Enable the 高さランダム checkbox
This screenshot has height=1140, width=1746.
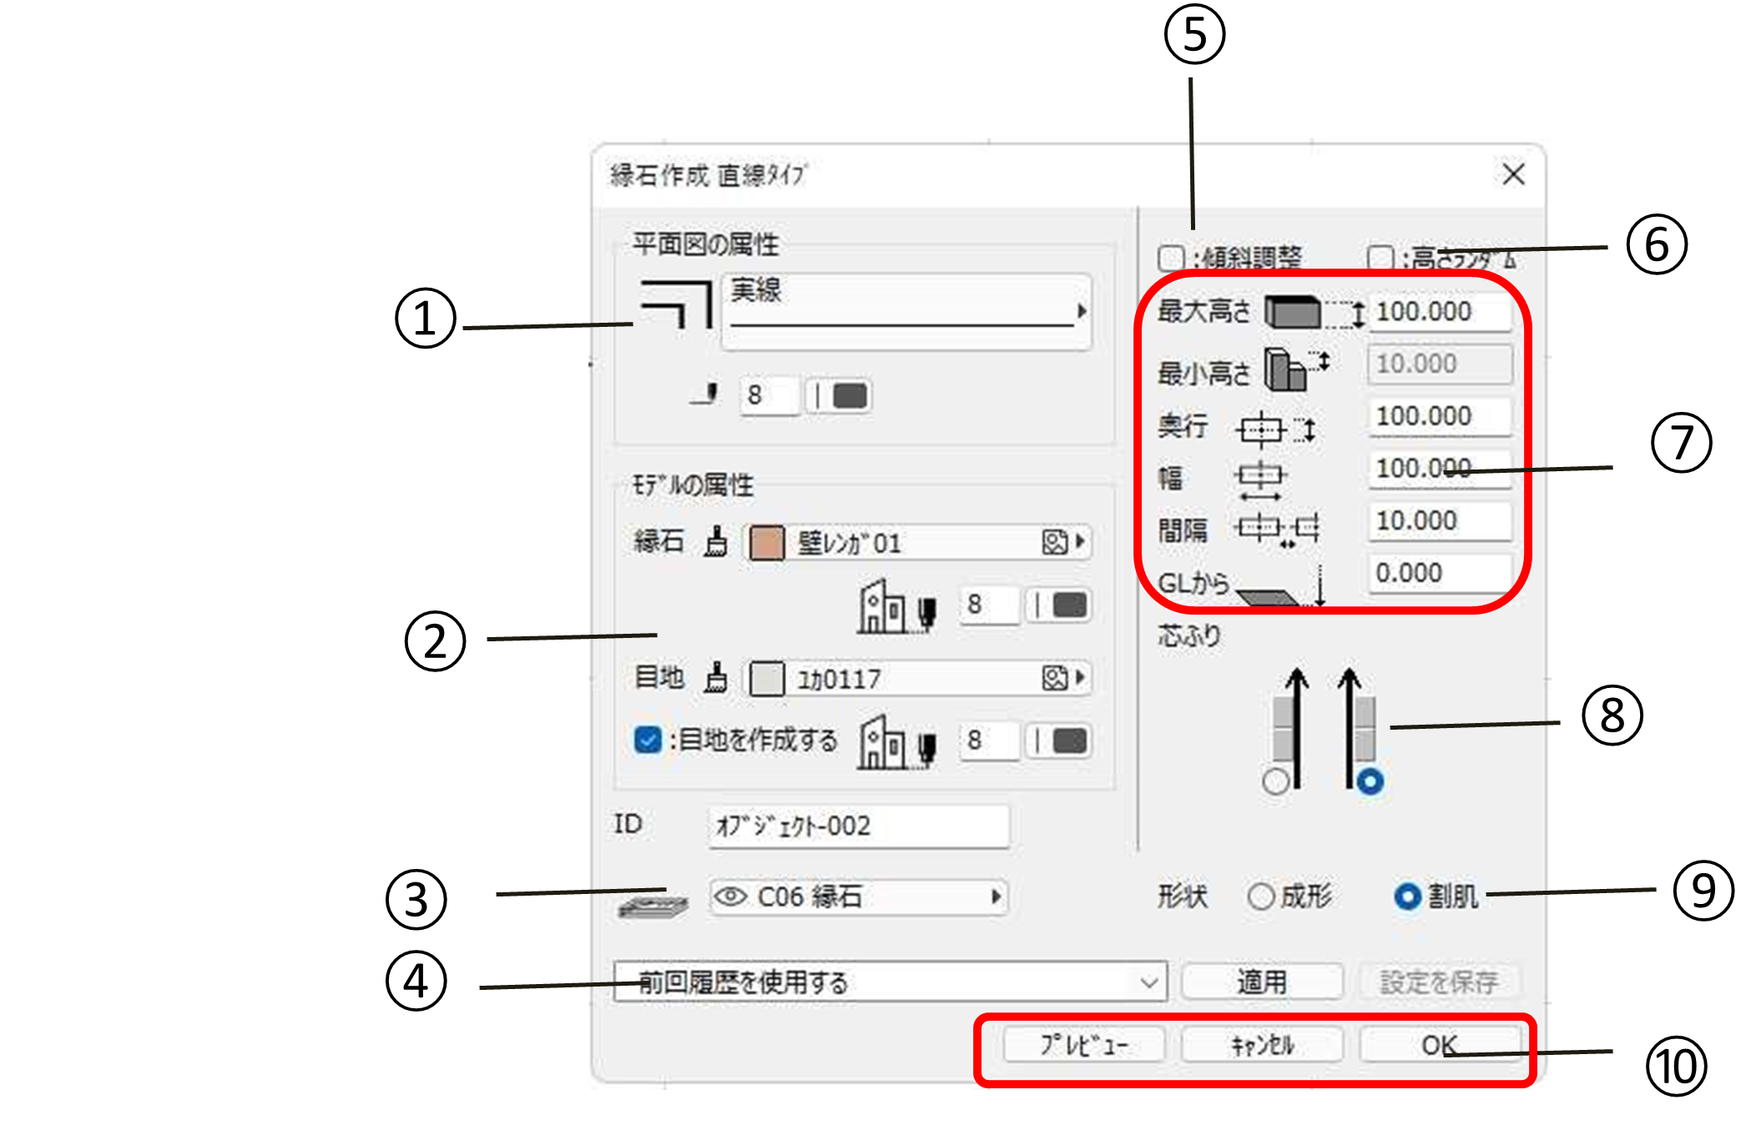click(x=1380, y=258)
